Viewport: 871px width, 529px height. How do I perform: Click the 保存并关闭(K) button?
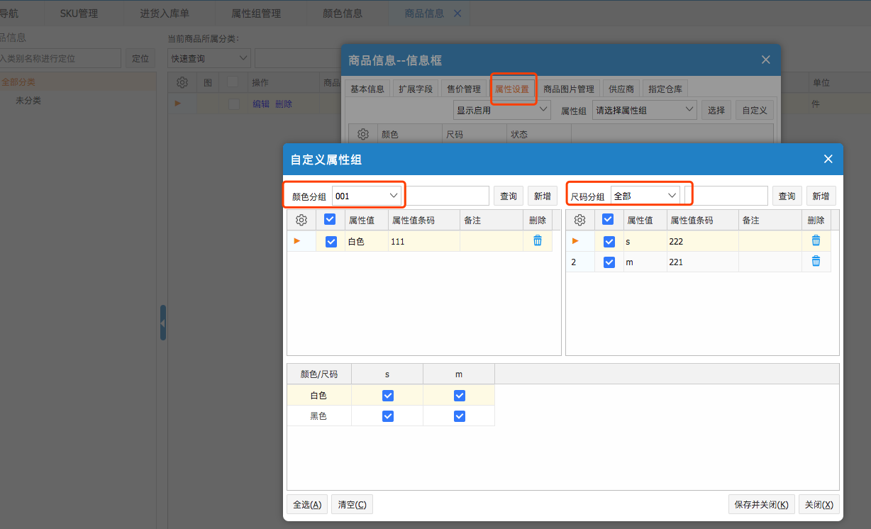tap(761, 504)
